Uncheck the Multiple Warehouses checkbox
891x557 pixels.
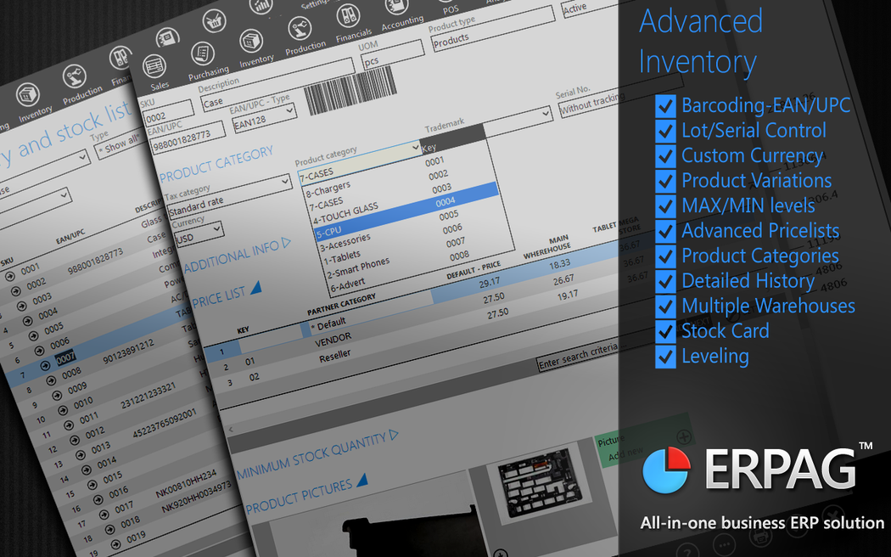tap(666, 307)
